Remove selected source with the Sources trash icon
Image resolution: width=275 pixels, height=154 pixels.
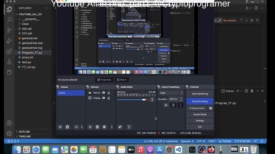(x=97, y=127)
